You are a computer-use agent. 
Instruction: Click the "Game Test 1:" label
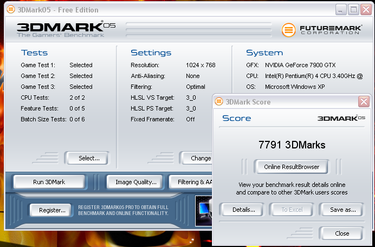coord(38,65)
